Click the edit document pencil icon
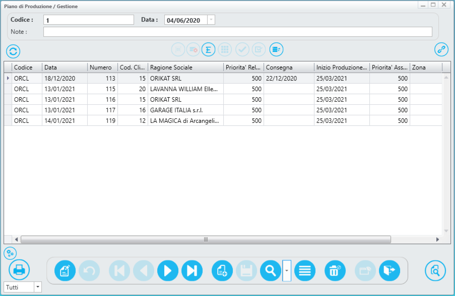This screenshot has height=296, width=455. click(x=65, y=271)
